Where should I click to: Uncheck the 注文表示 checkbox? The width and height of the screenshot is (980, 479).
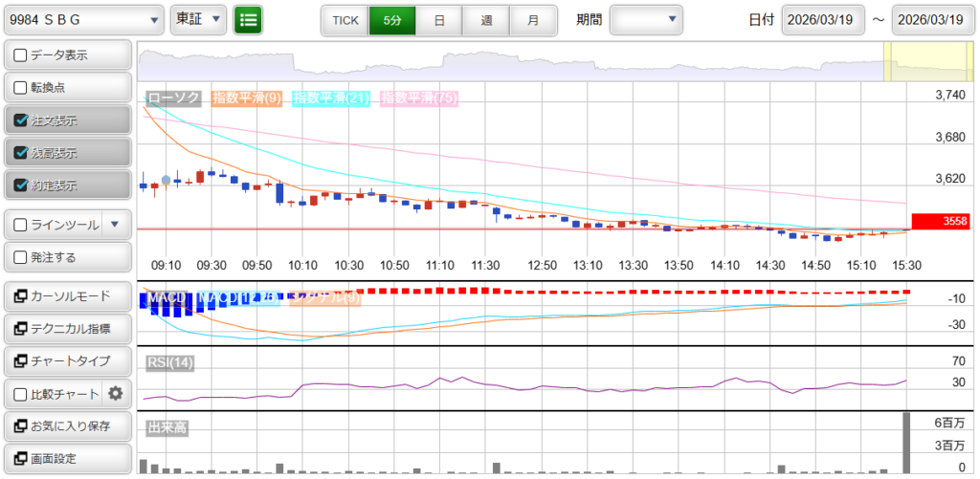21,120
